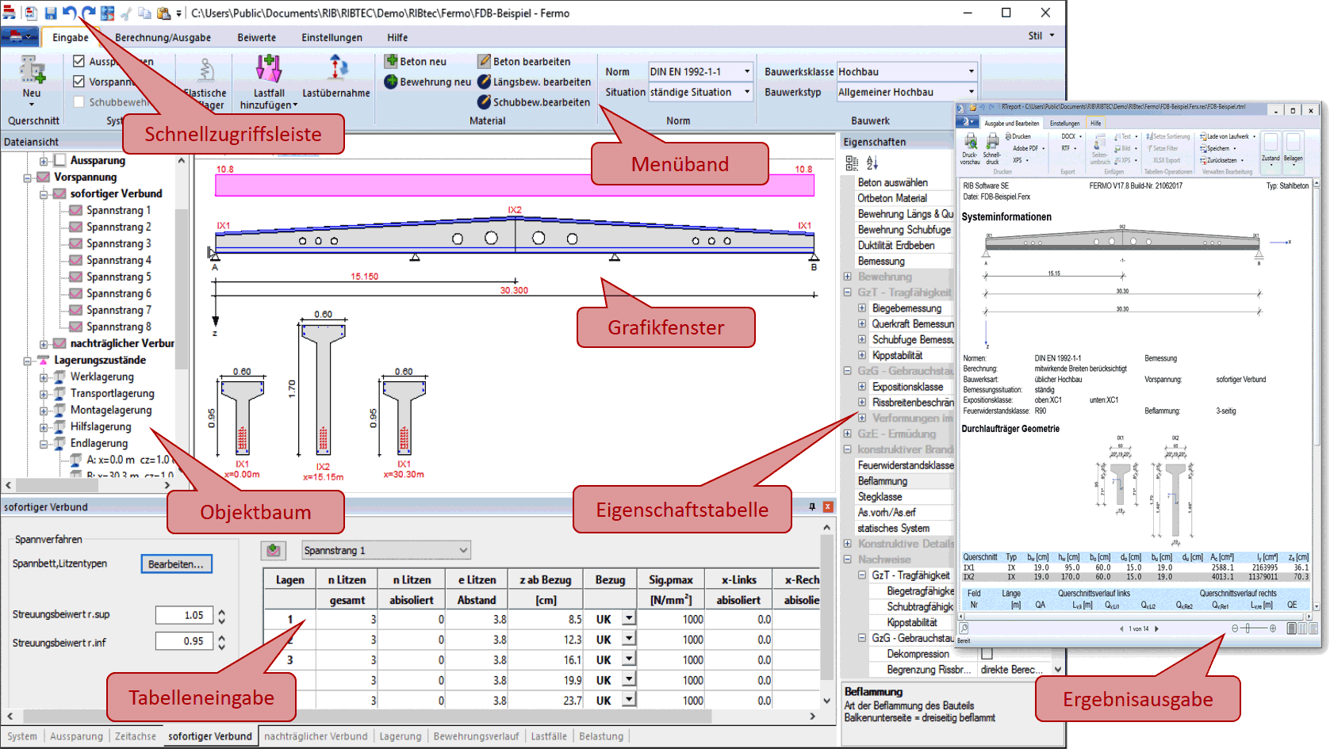The image size is (1330, 749).
Task: Open the Bauwerkstyp dropdown
Action: point(971,92)
